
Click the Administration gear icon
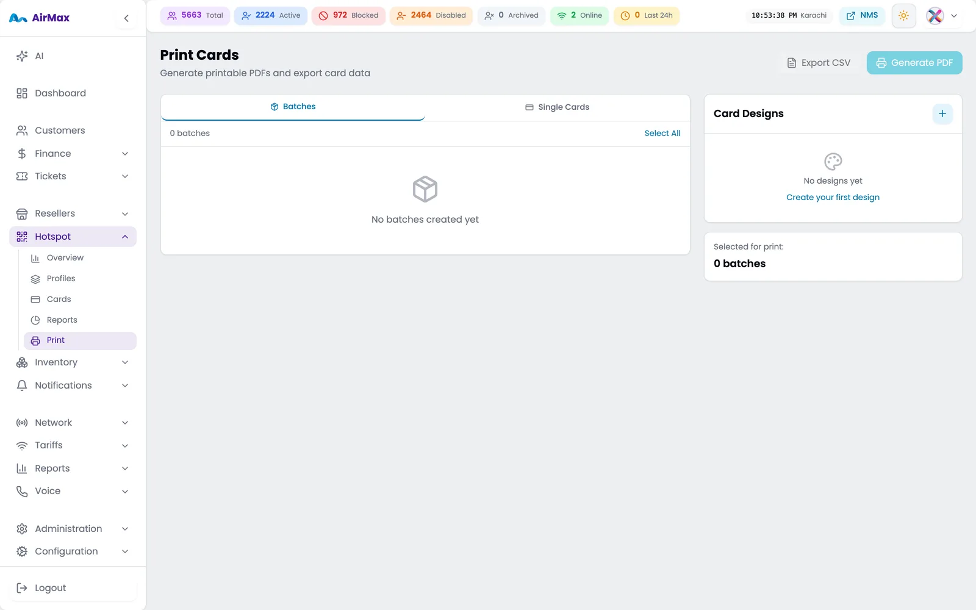(x=22, y=529)
